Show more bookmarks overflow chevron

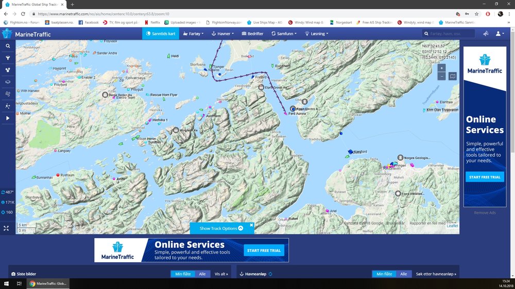click(509, 22)
